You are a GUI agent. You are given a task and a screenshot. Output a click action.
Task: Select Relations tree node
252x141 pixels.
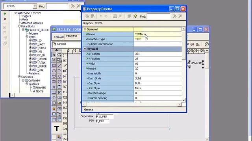coord(34,73)
